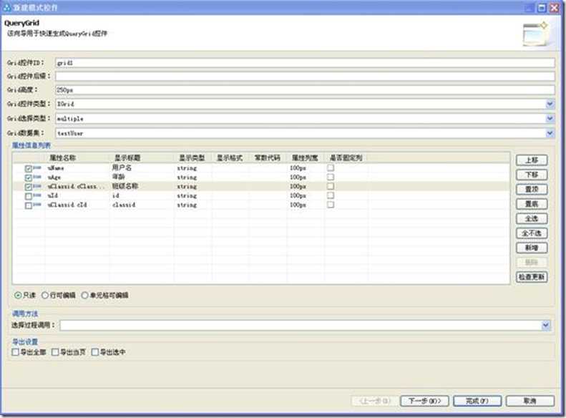Open the Grid选择类型 dropdown showing multiple
566x418 pixels.
(x=550, y=118)
